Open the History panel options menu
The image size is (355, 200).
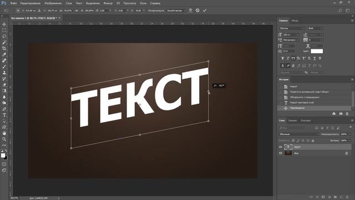(x=352, y=79)
